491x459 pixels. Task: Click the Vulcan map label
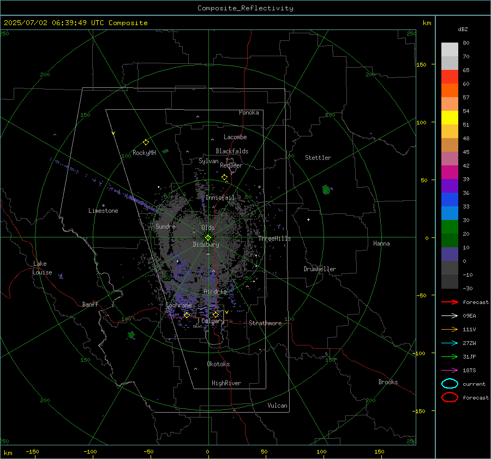pos(277,406)
